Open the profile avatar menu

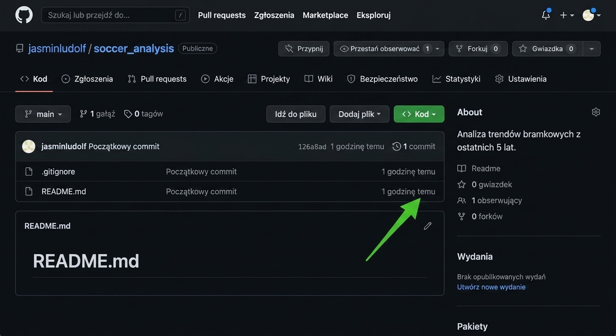[591, 15]
